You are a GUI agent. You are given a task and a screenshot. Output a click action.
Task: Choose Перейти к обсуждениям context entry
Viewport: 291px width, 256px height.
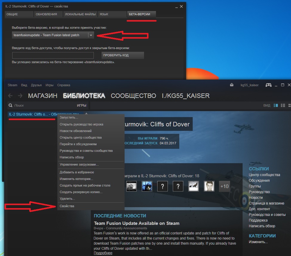91,144
